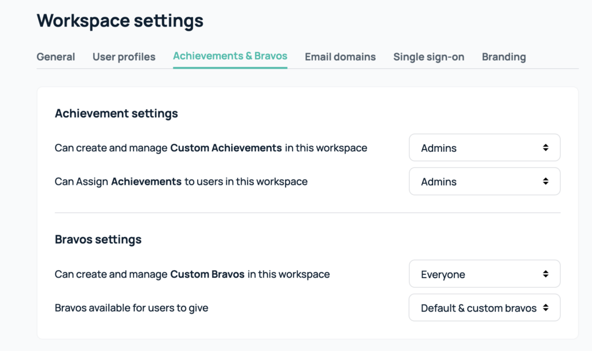The image size is (592, 351).
Task: Select the Achievements & Bravos tab
Action: pos(230,56)
